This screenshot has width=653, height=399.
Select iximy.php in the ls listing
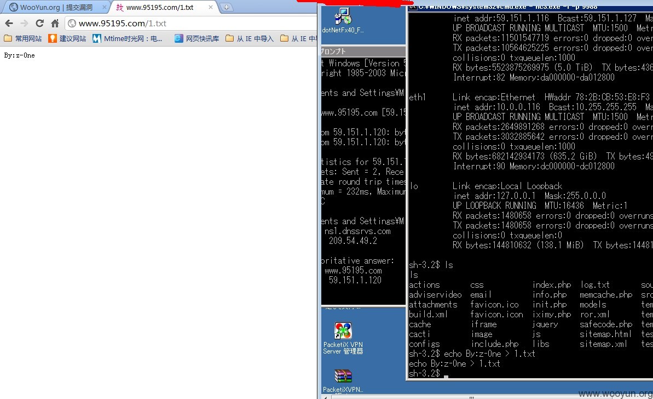tap(552, 315)
